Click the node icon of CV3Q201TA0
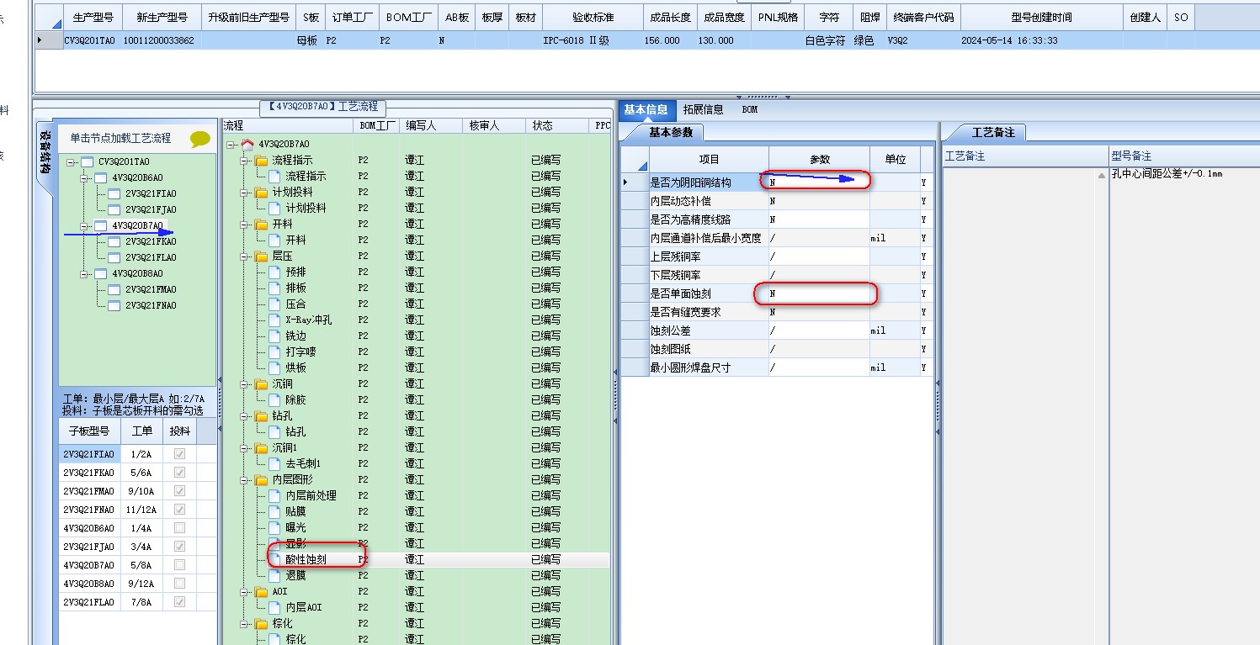Image resolution: width=1260 pixels, height=645 pixels. pyautogui.click(x=88, y=162)
